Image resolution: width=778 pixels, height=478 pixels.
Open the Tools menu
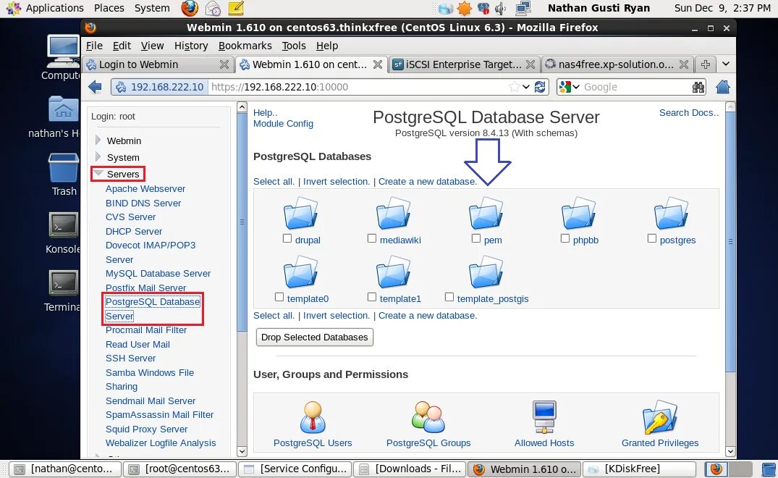pyautogui.click(x=294, y=46)
